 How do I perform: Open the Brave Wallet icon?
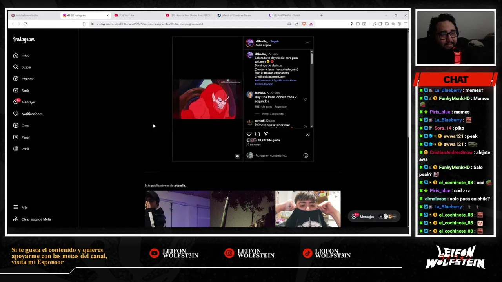coord(387,24)
